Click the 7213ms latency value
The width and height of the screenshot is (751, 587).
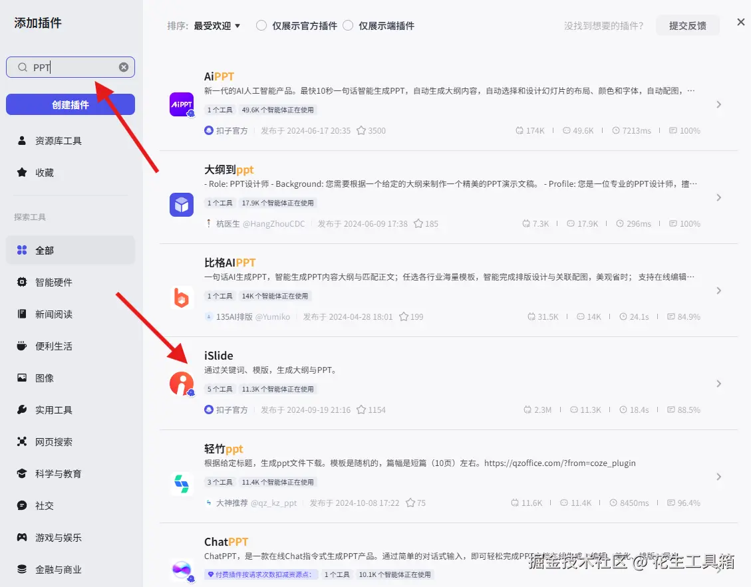(x=636, y=130)
